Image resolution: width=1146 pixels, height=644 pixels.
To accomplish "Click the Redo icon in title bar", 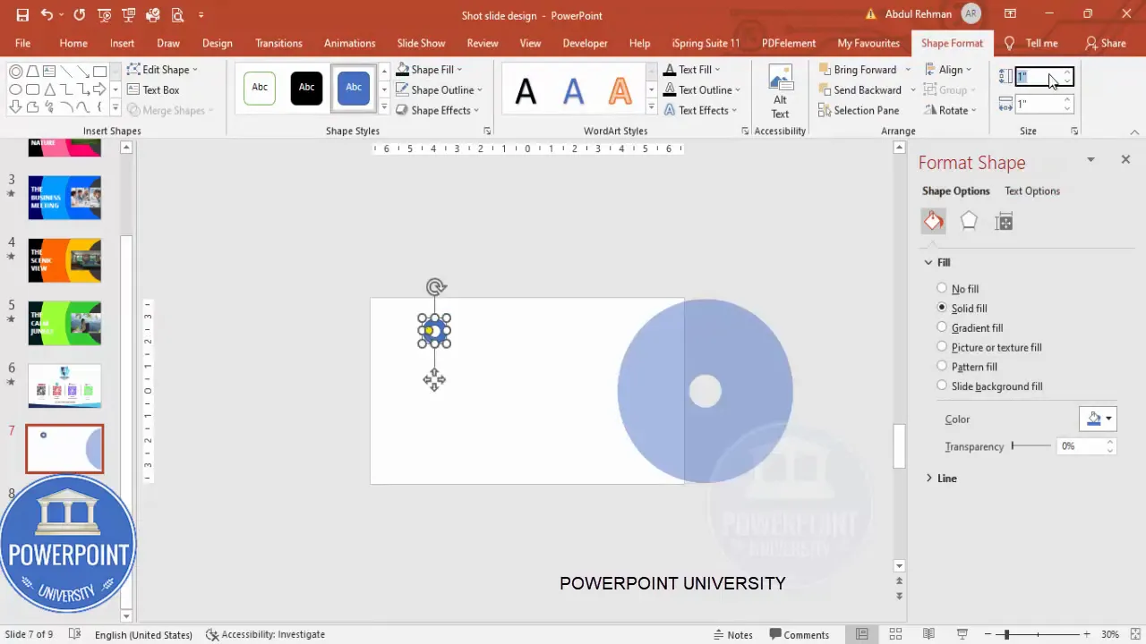I will [80, 15].
